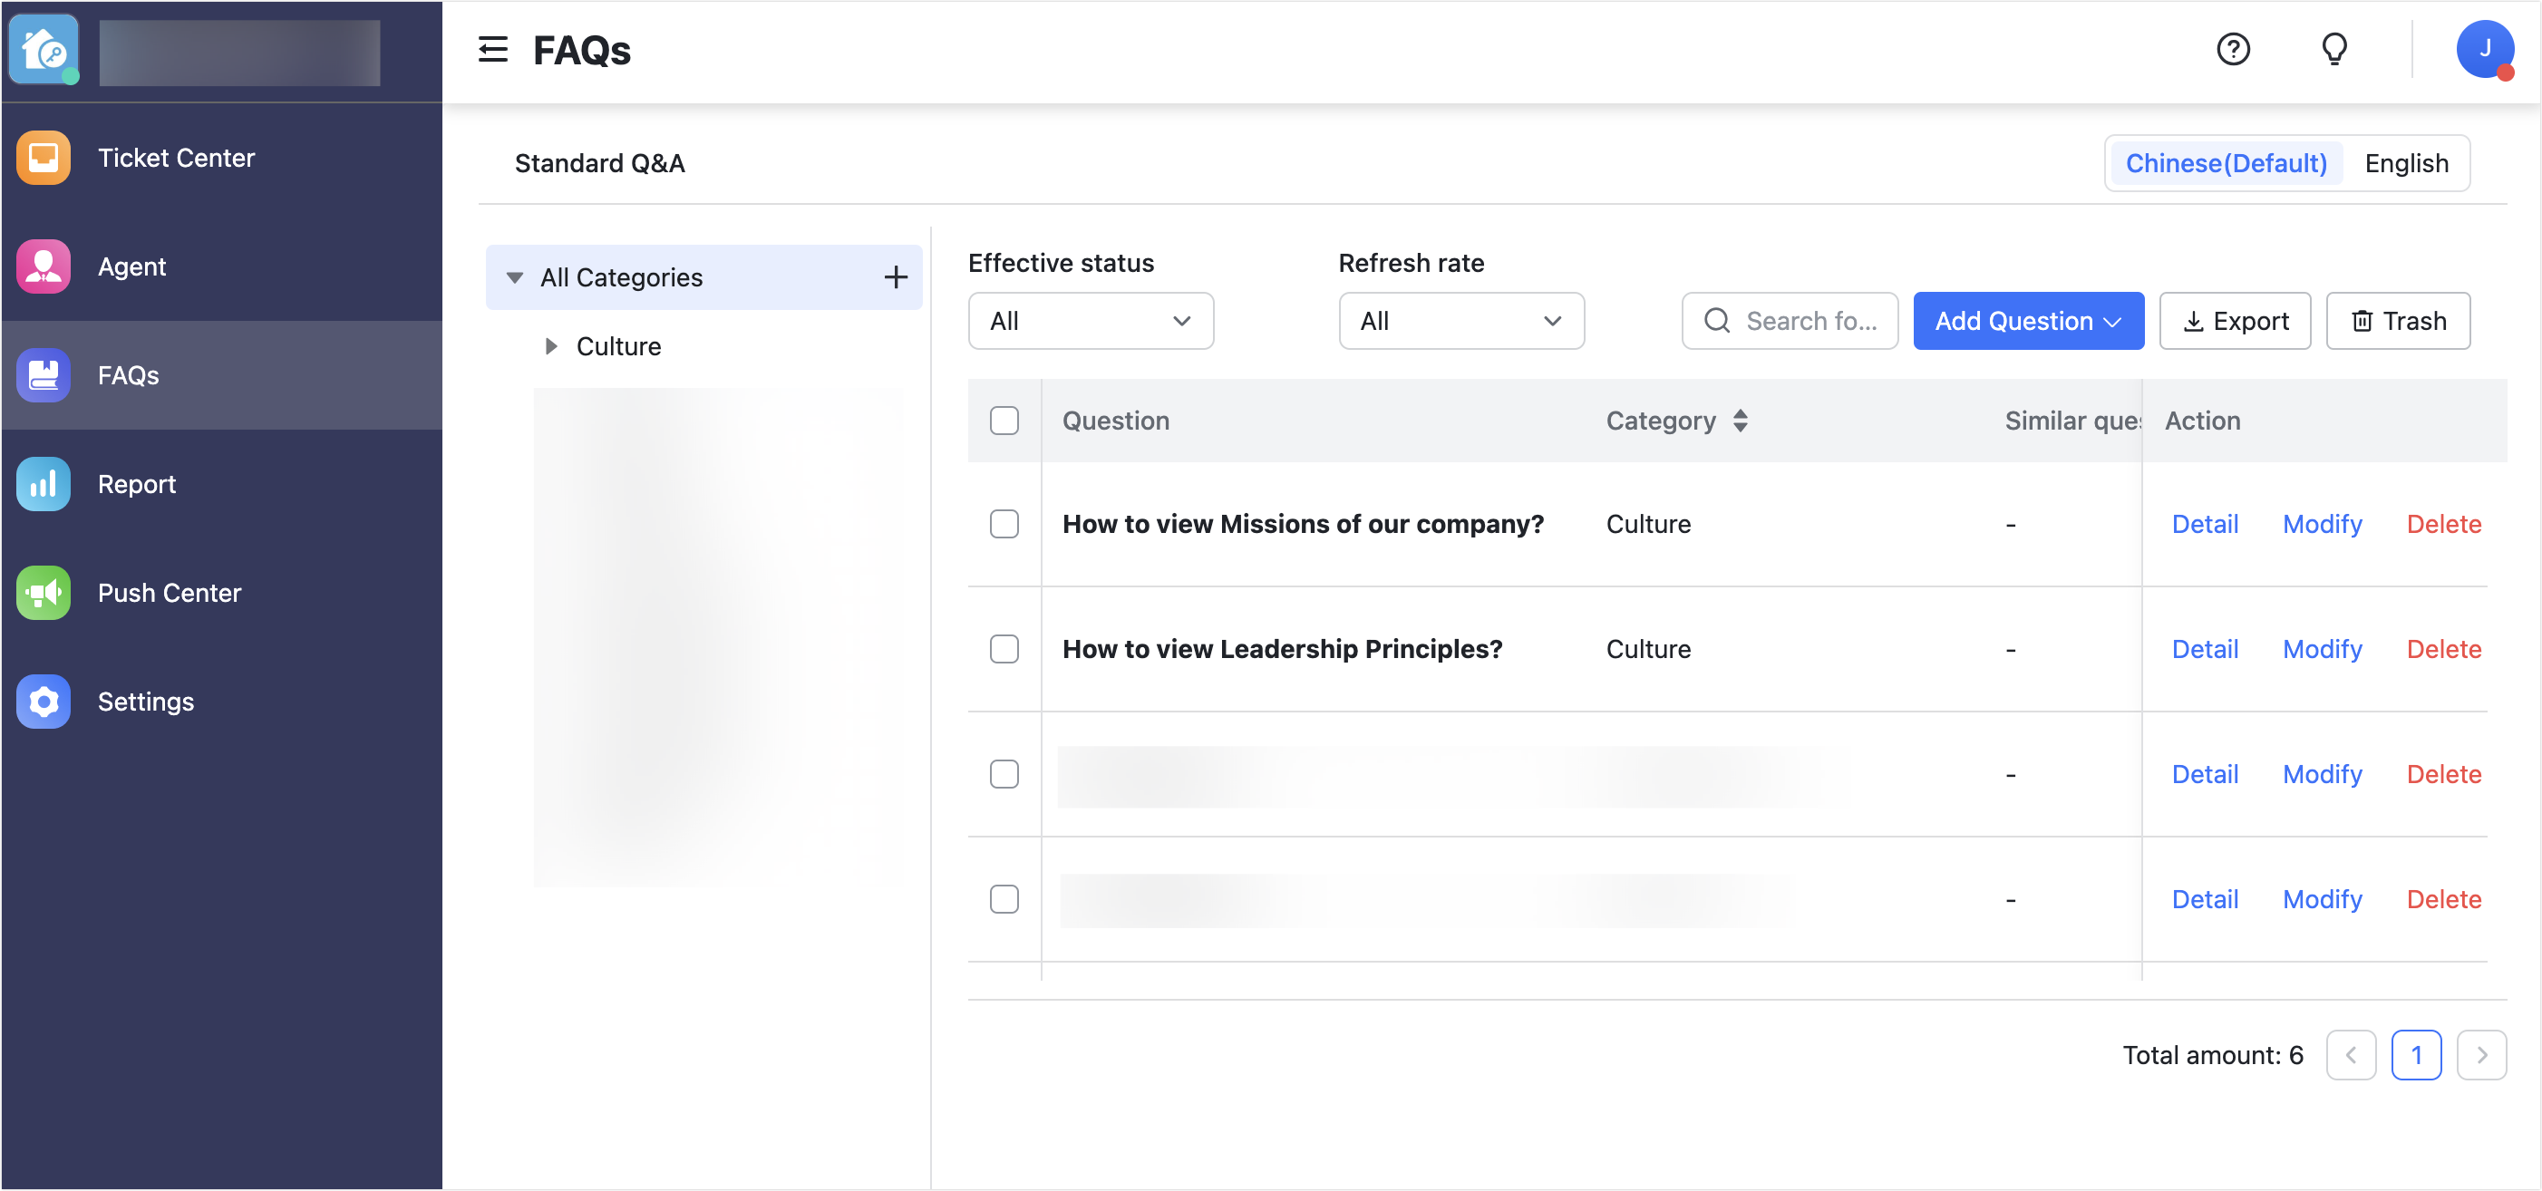2542x1191 pixels.
Task: Open the help question mark icon
Action: (x=2234, y=48)
